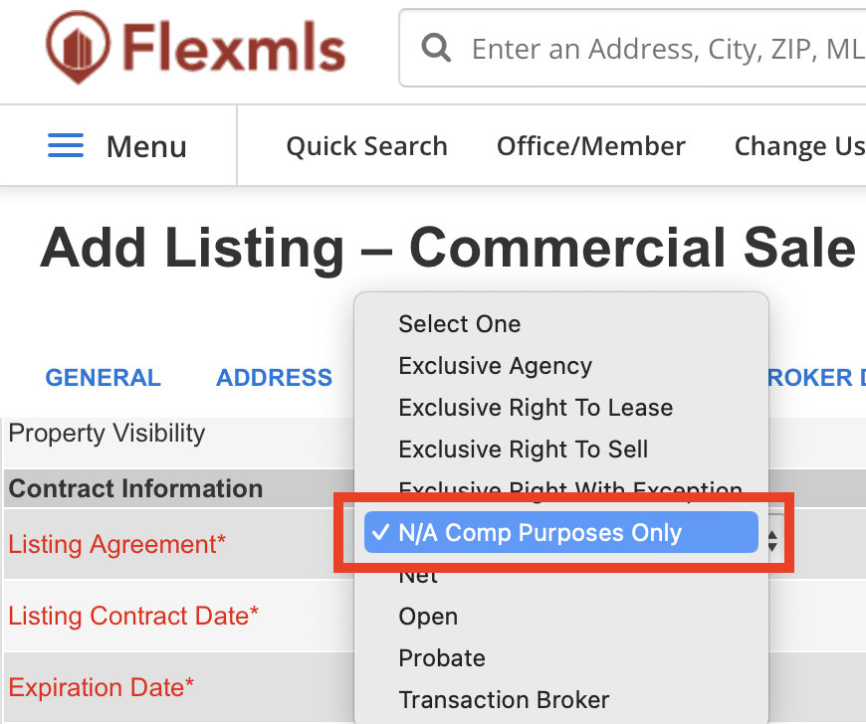This screenshot has width=866, height=724.
Task: Switch to the GENERAL tab
Action: point(103,378)
